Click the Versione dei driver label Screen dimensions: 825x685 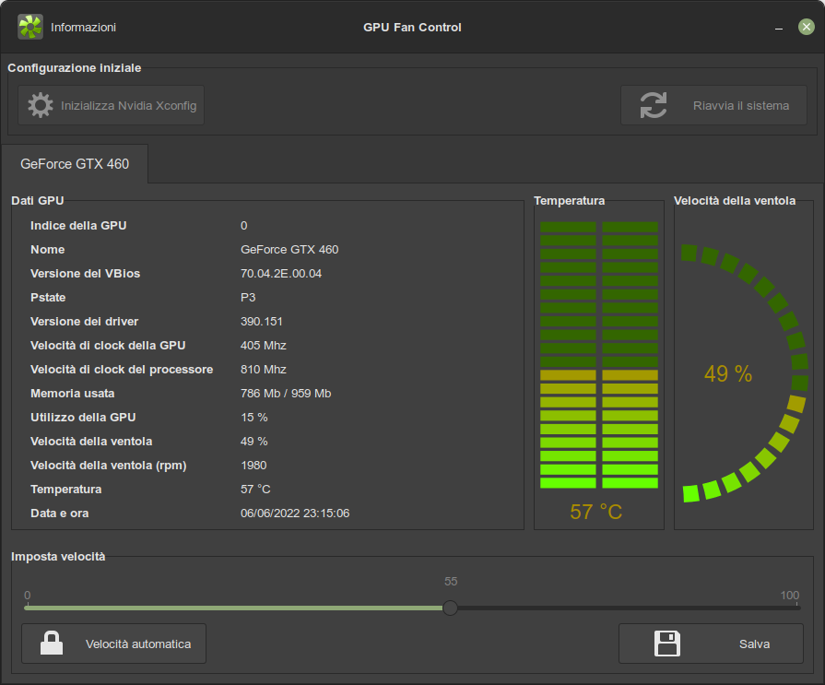[x=84, y=322]
